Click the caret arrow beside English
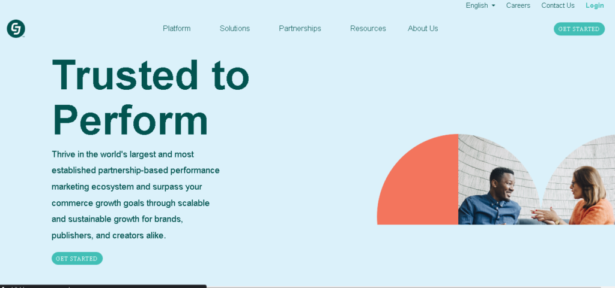 (494, 6)
